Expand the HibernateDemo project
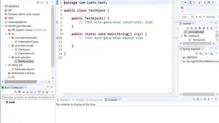The height and width of the screenshot is (123, 219). click(x=3, y=22)
